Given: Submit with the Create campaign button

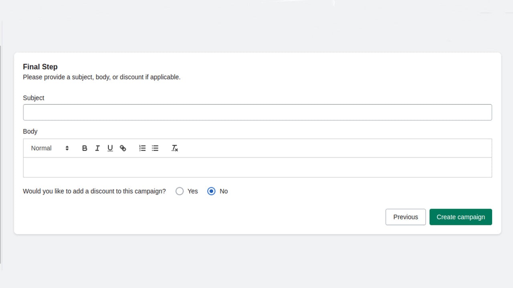Looking at the screenshot, I should coord(461,217).
